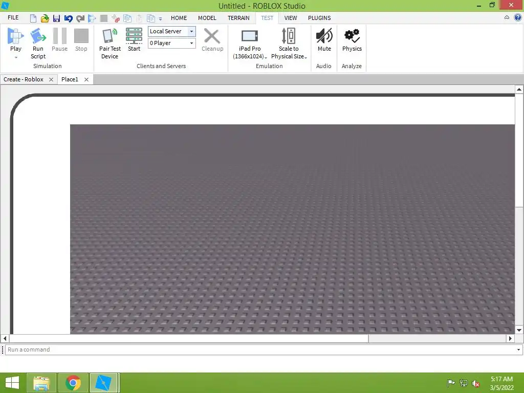524x393 pixels.
Task: Click the quick-access Stop square icon
Action: click(x=104, y=18)
